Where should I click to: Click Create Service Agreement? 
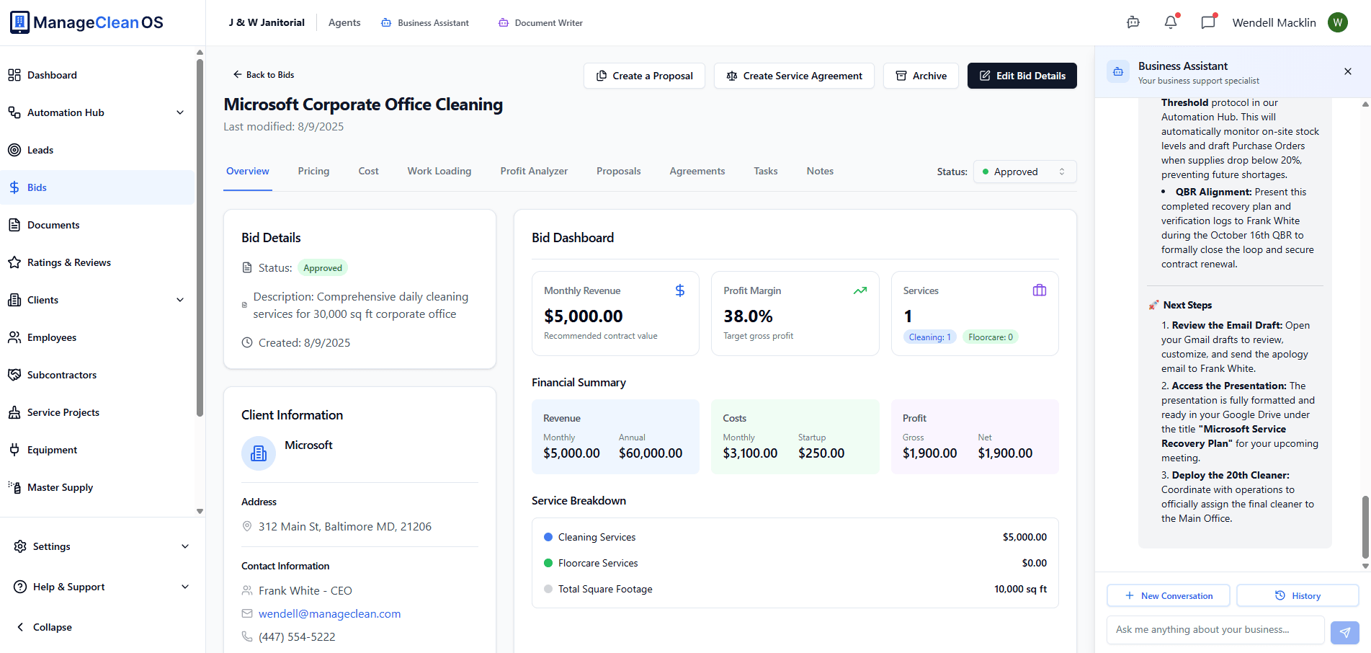pos(794,76)
